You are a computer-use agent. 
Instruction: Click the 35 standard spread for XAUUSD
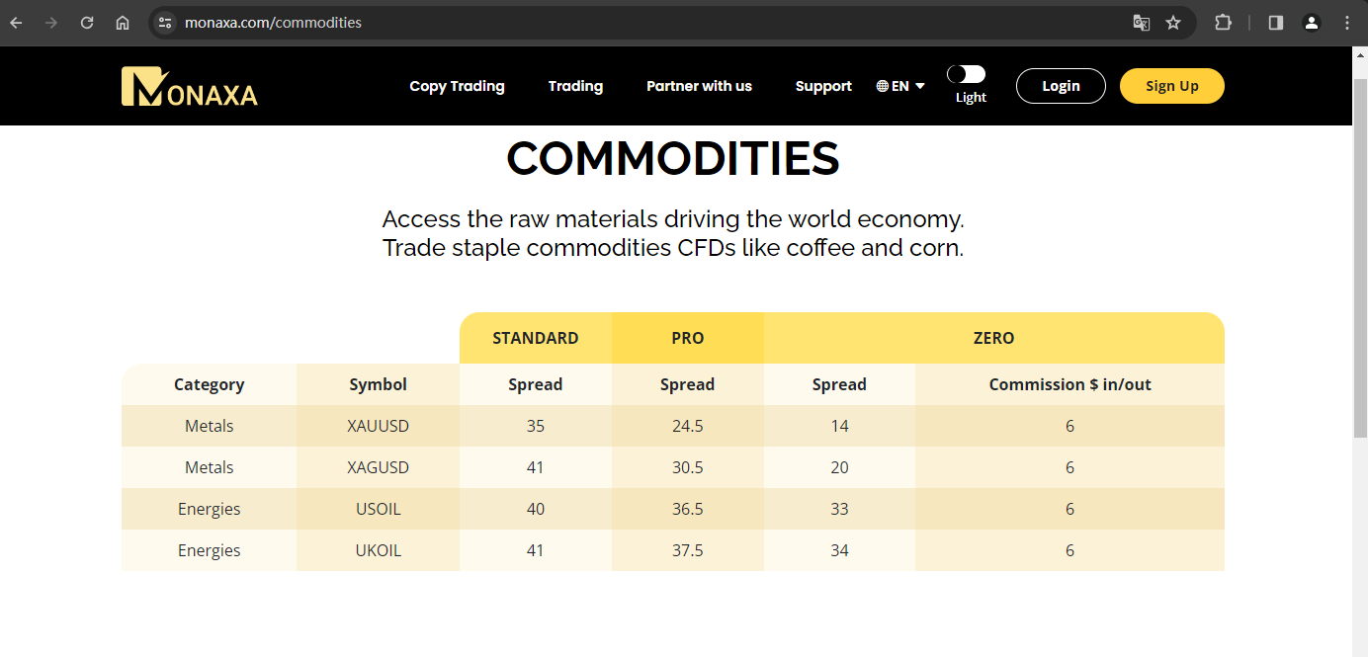(x=536, y=426)
